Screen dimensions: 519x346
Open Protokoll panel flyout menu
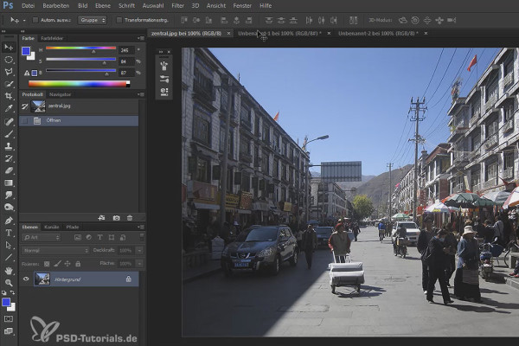pyautogui.click(x=141, y=94)
